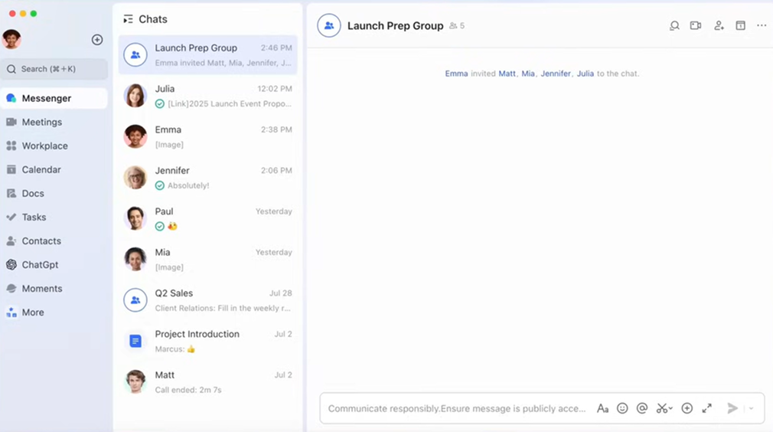Image resolution: width=773 pixels, height=432 pixels.
Task: Start a video call in Launch Prep Group
Action: (695, 25)
